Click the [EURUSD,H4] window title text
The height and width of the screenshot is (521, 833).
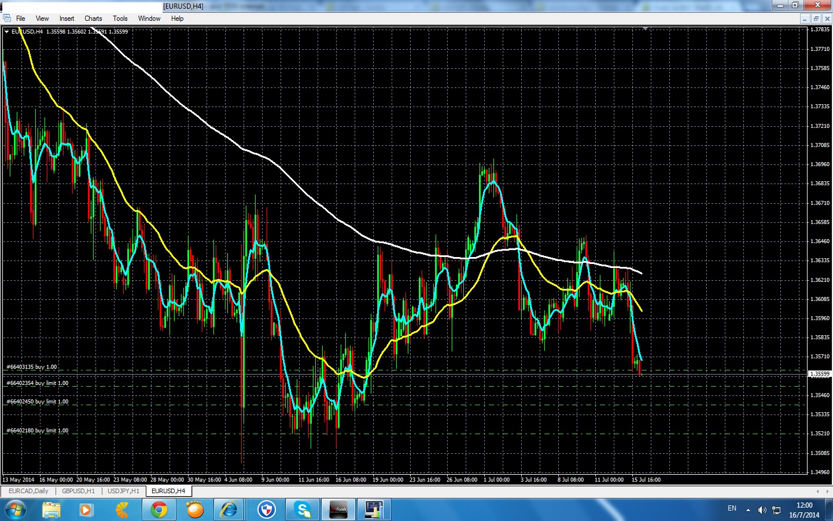point(183,6)
